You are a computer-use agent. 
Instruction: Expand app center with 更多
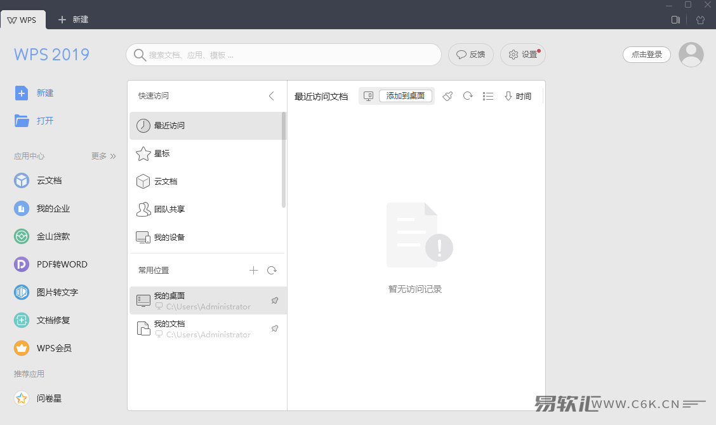point(103,156)
